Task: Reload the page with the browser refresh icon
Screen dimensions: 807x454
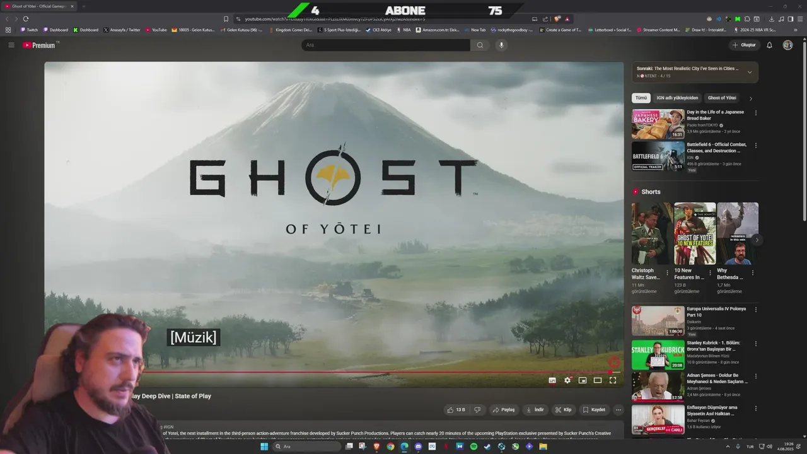Action: click(x=26, y=19)
